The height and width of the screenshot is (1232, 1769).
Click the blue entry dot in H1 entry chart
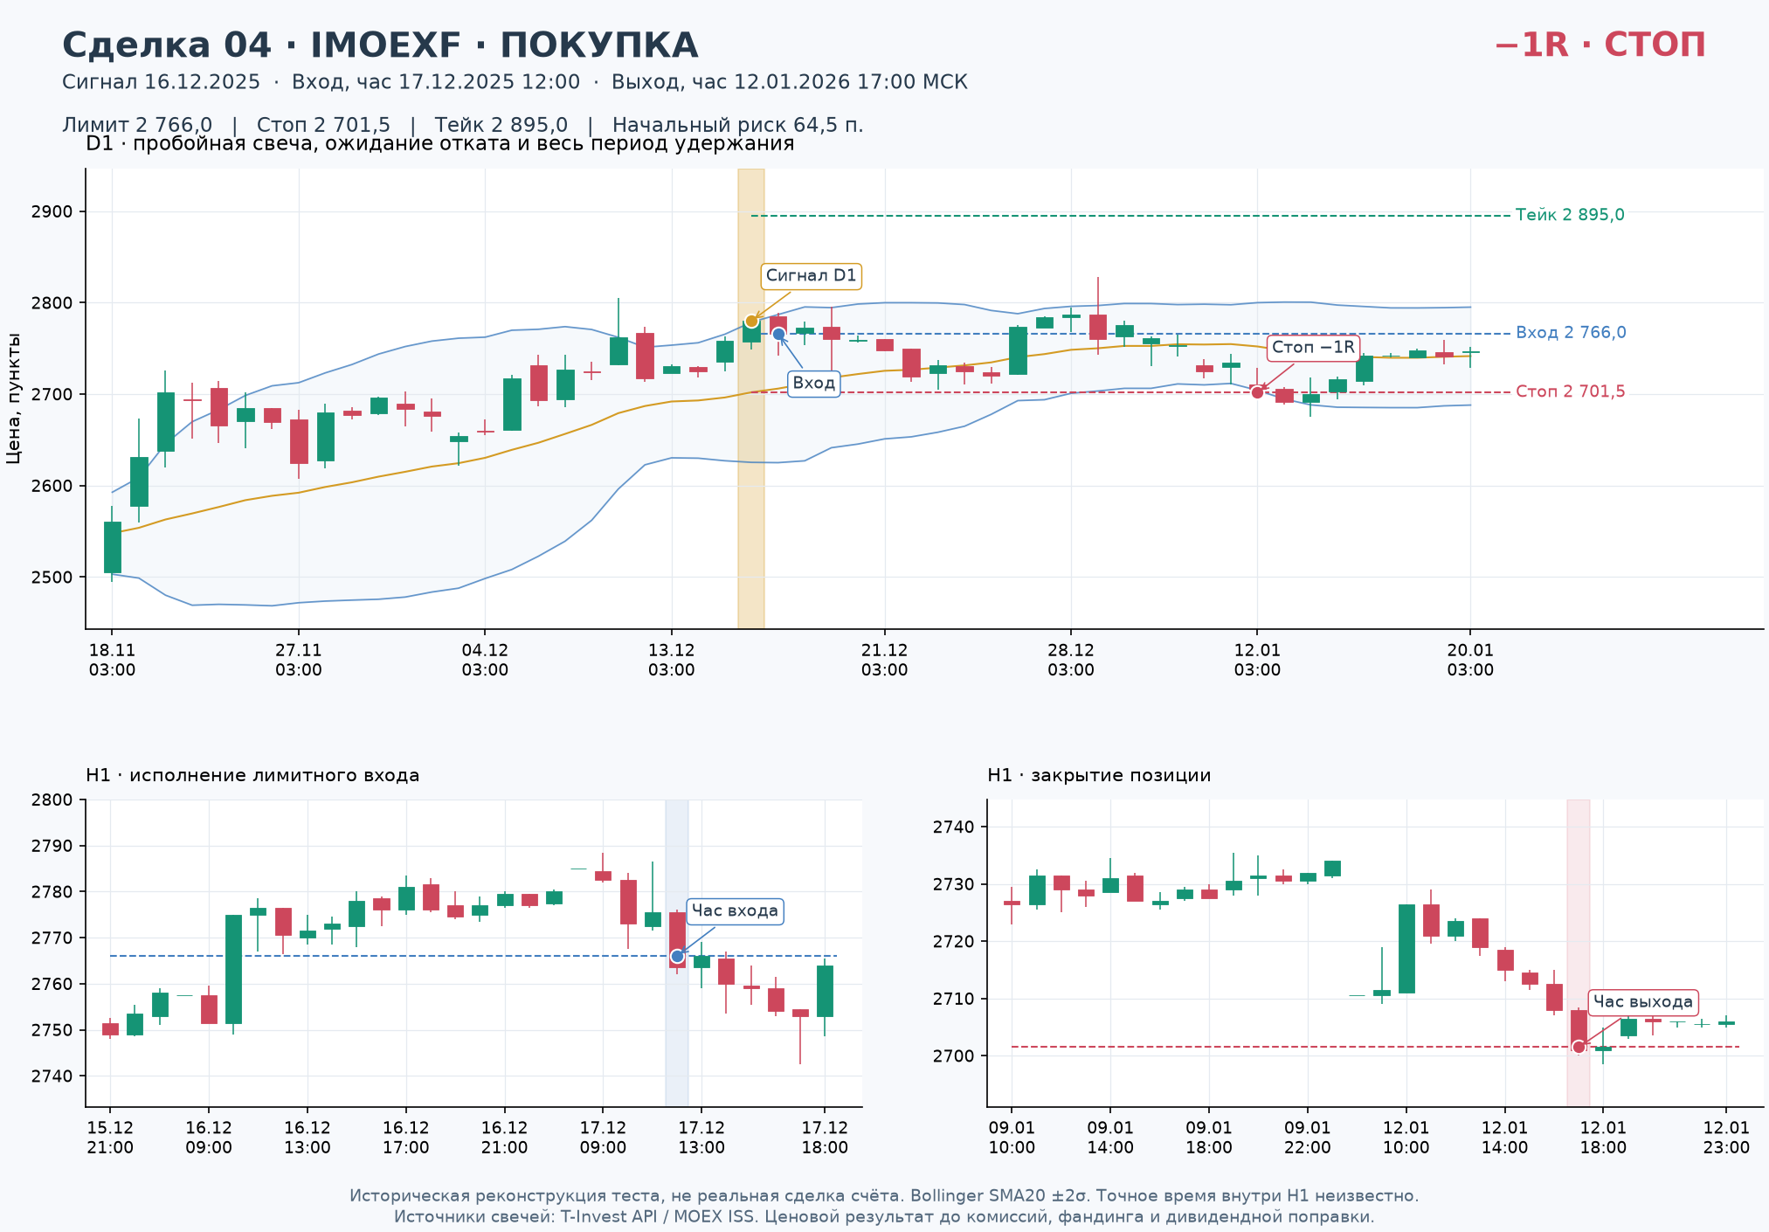pos(677,957)
